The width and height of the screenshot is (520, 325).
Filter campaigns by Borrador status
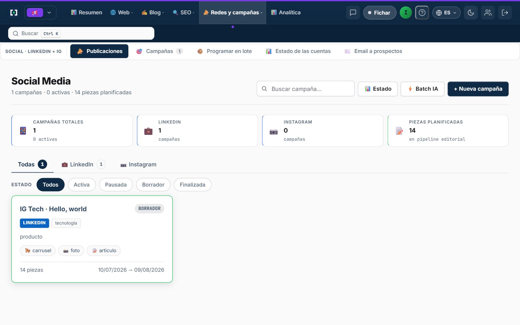[153, 185]
